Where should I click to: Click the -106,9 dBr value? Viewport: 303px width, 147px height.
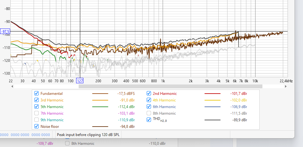238,107
